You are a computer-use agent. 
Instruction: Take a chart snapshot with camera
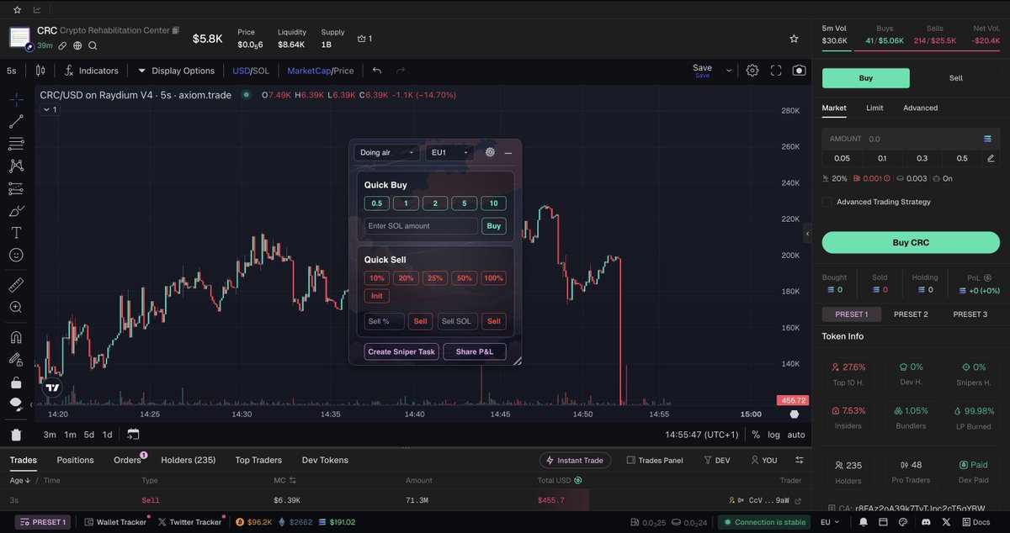tap(799, 71)
